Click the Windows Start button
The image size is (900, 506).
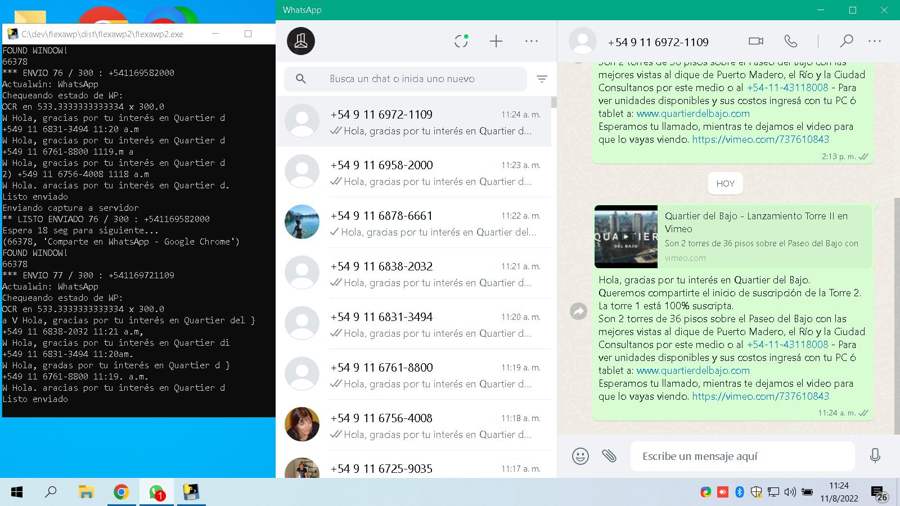(x=17, y=493)
